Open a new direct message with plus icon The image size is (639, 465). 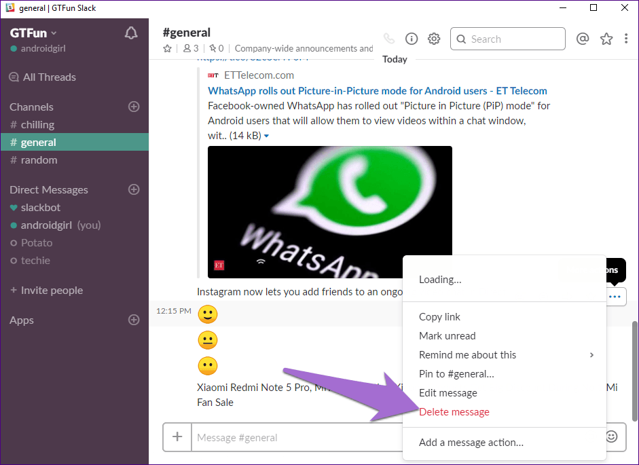[134, 189]
